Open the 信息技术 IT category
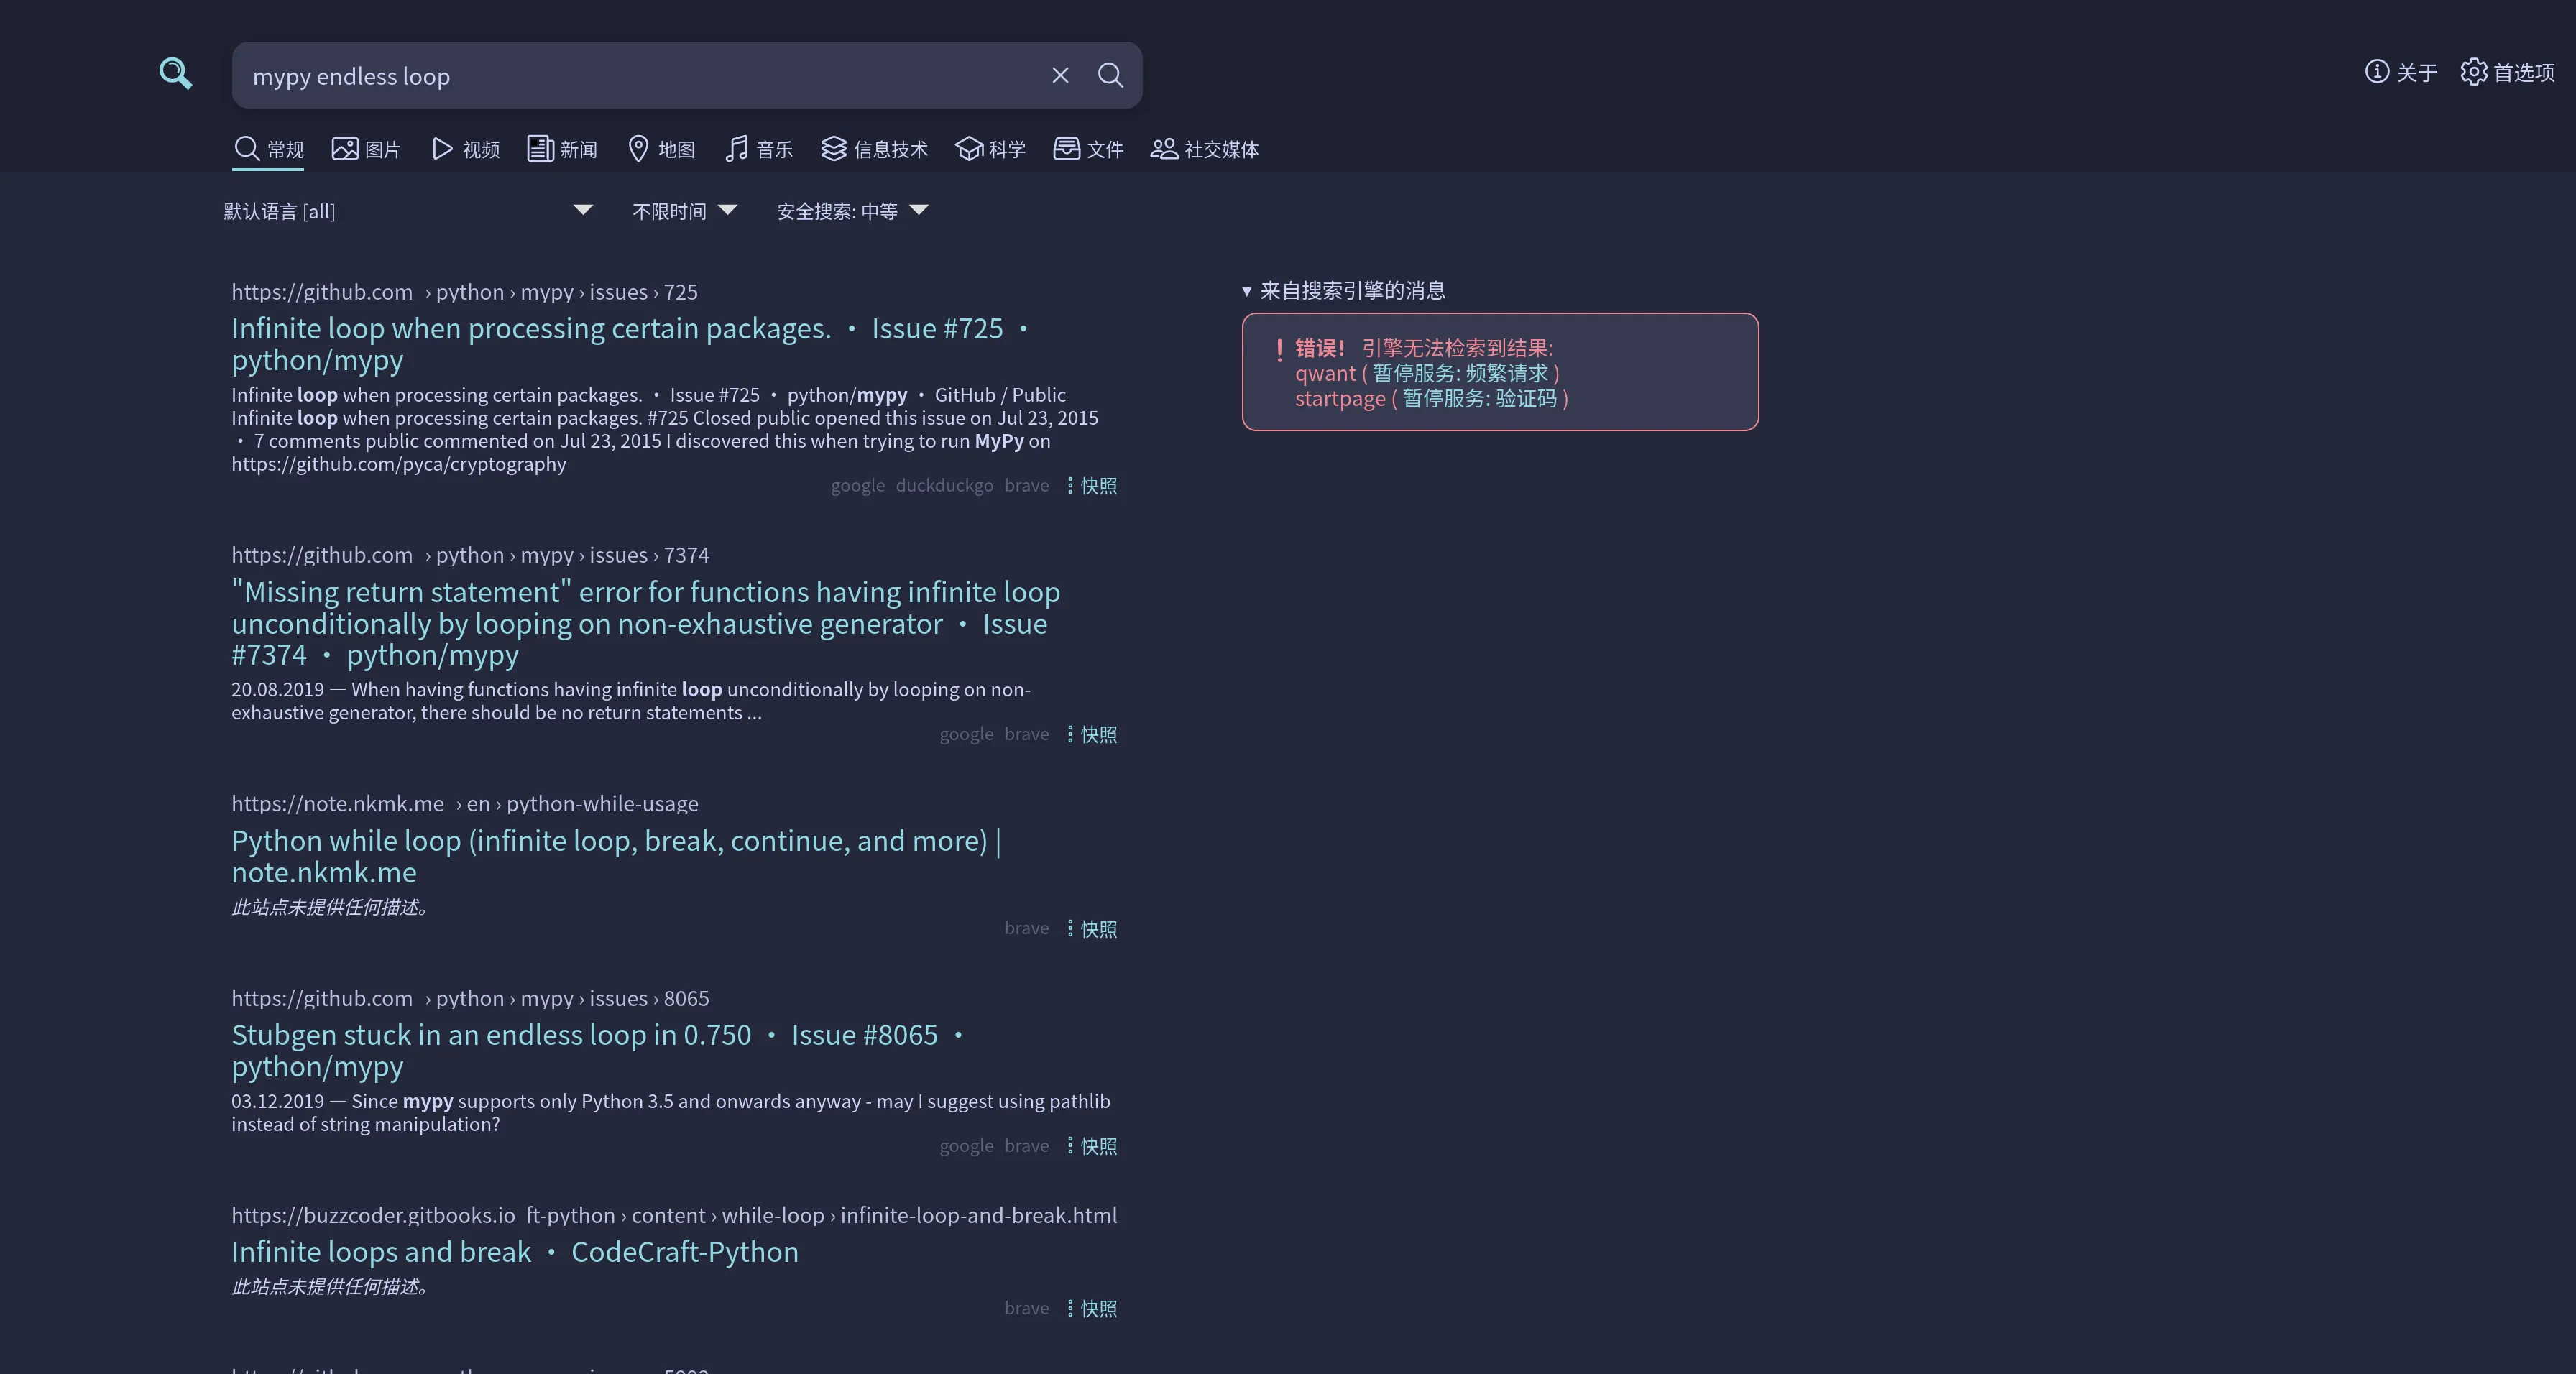 point(875,149)
